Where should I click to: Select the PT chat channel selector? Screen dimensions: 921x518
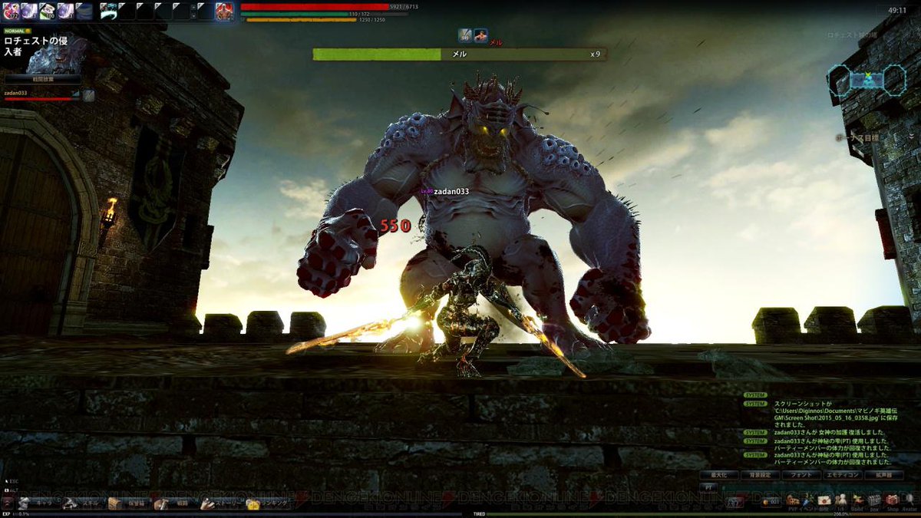click(x=708, y=487)
